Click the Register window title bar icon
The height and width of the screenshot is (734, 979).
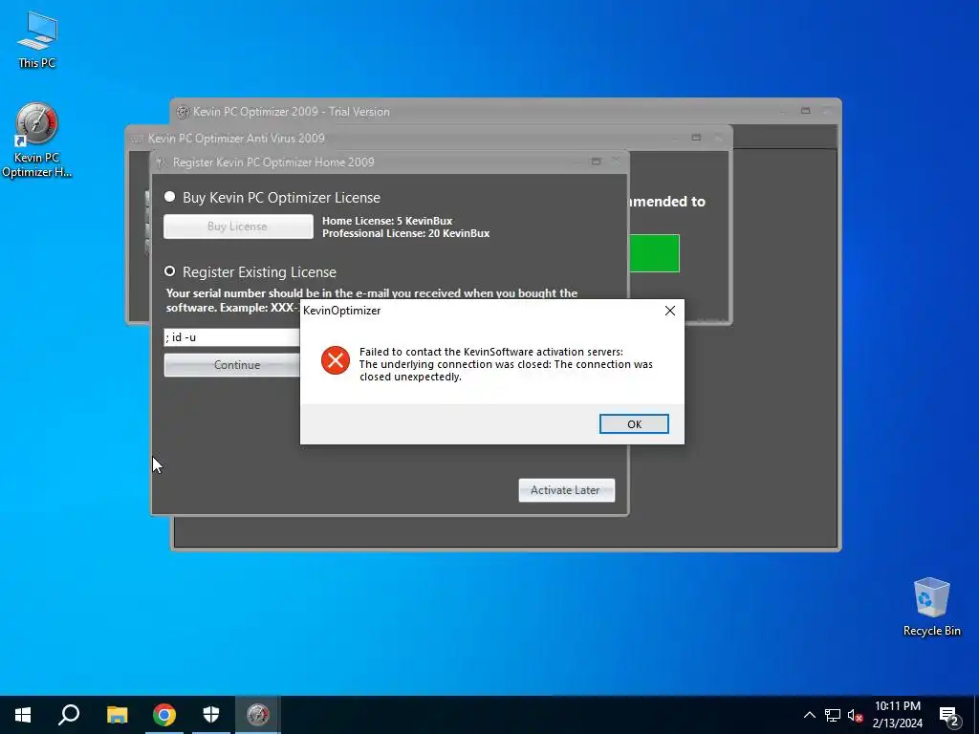[x=162, y=162]
